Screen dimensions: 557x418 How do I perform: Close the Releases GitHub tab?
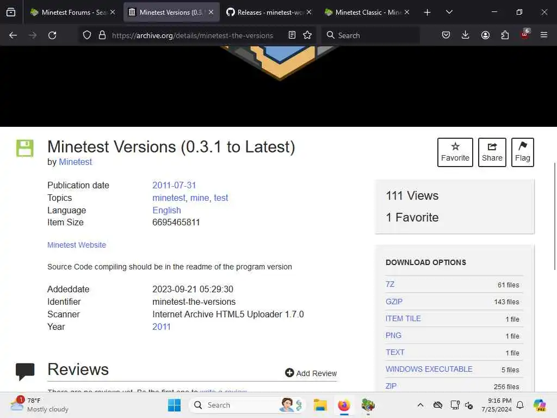[x=309, y=12]
